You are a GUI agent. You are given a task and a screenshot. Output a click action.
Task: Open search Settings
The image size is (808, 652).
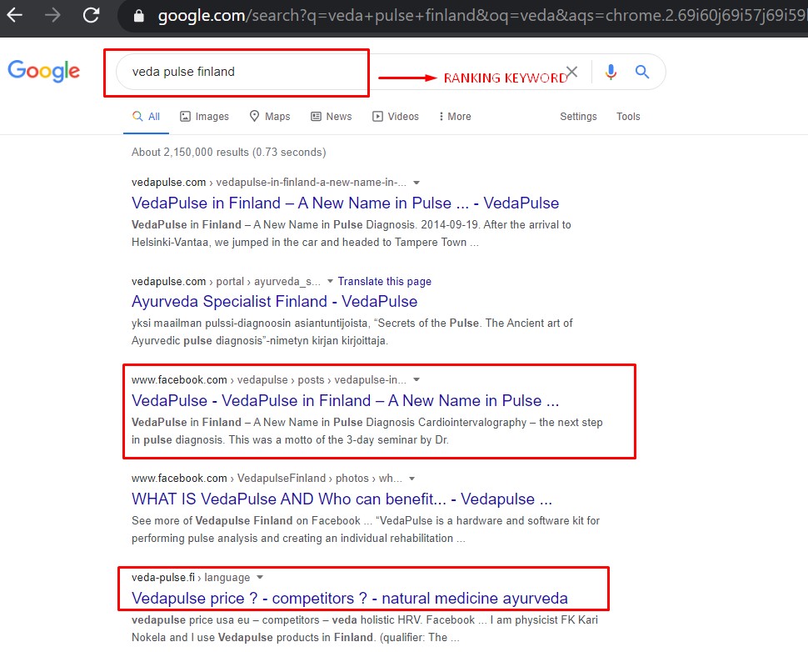point(578,117)
